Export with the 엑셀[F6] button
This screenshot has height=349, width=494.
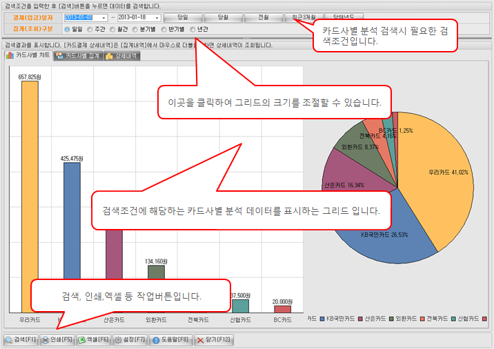point(94,340)
